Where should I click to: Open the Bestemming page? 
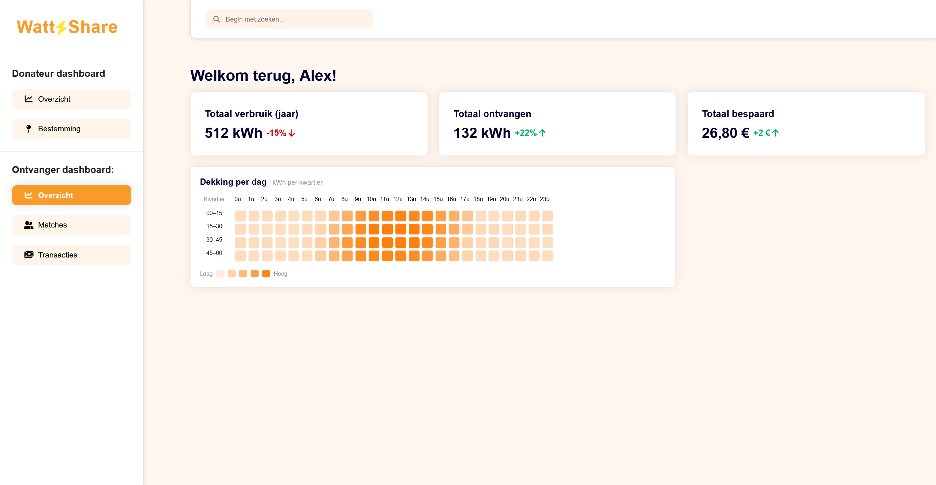pyautogui.click(x=72, y=129)
